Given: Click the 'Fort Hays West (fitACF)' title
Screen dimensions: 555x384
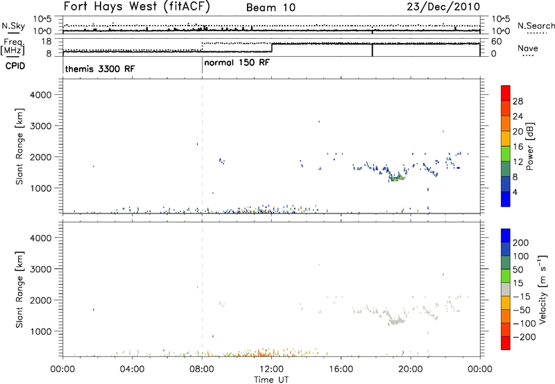Looking at the screenshot, I should (x=137, y=6).
